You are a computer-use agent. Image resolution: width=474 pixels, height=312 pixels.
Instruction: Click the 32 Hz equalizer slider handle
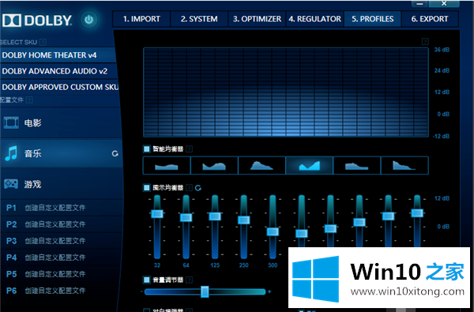click(x=157, y=214)
